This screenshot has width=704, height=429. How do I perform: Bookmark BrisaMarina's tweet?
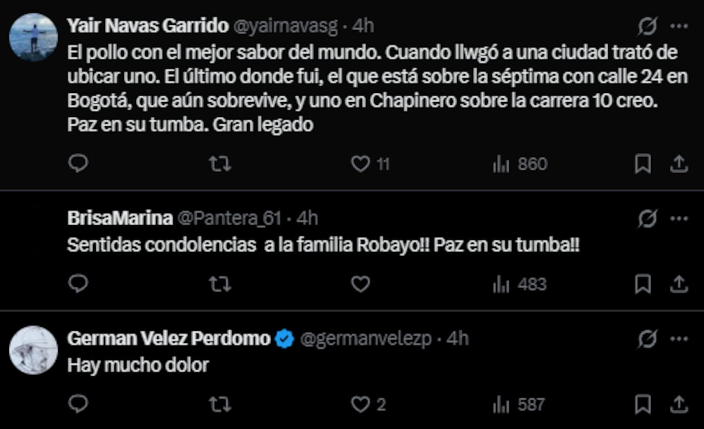(642, 284)
